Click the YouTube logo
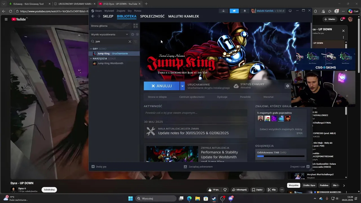 pyautogui.click(x=19, y=19)
